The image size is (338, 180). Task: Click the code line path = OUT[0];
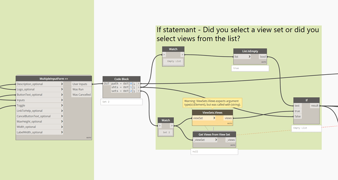tap(123, 84)
